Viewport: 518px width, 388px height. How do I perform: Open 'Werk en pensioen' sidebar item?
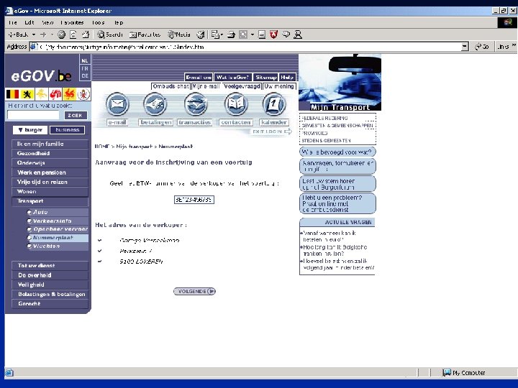tap(50, 172)
